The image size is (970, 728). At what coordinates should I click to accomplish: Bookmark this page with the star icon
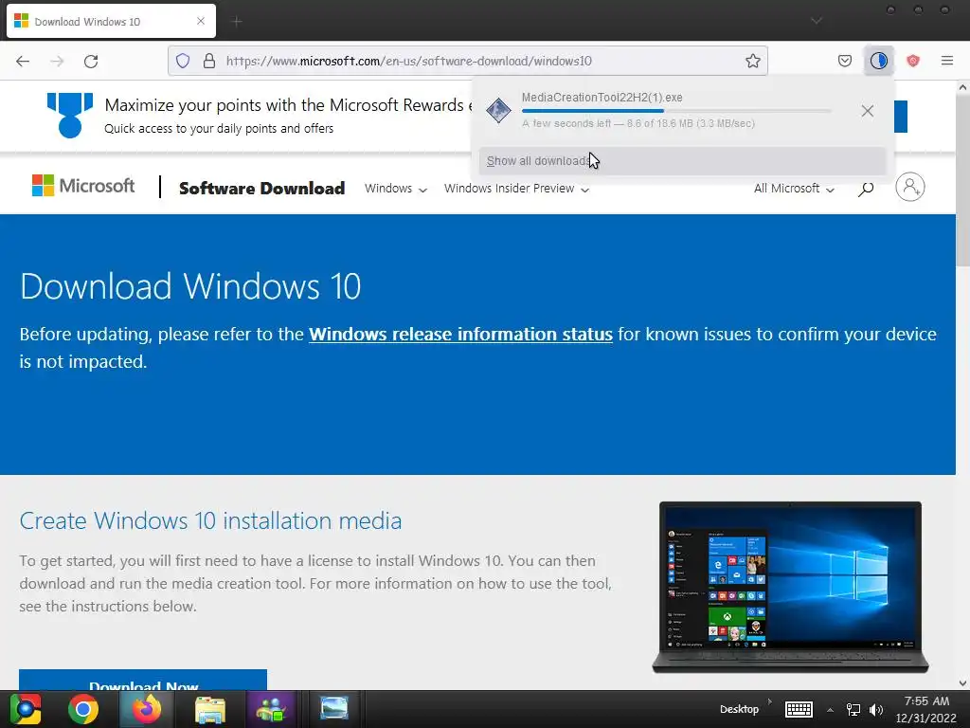pyautogui.click(x=752, y=61)
